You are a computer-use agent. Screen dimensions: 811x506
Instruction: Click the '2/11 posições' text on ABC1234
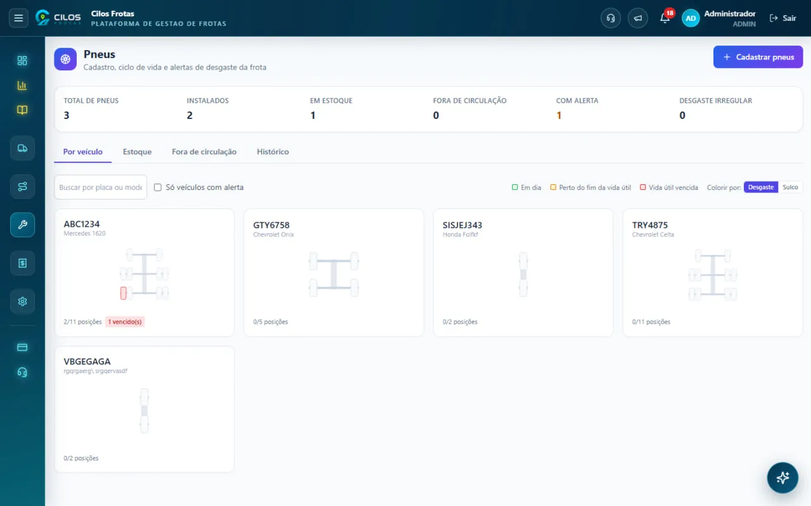click(83, 322)
